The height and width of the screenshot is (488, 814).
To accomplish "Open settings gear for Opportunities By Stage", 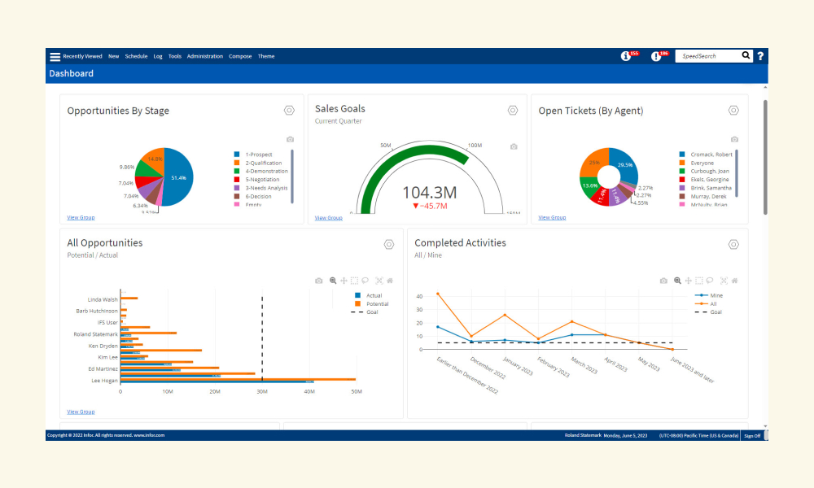I will pos(289,111).
